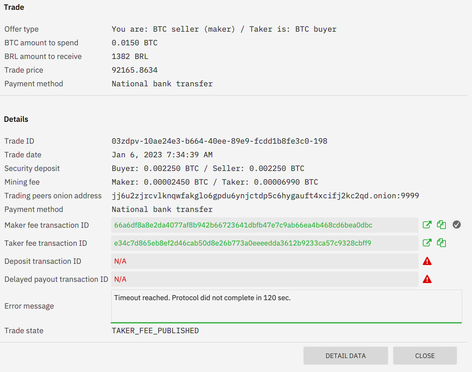Click warning icon for Delayed payout transaction ID
The image size is (472, 372).
click(x=427, y=279)
